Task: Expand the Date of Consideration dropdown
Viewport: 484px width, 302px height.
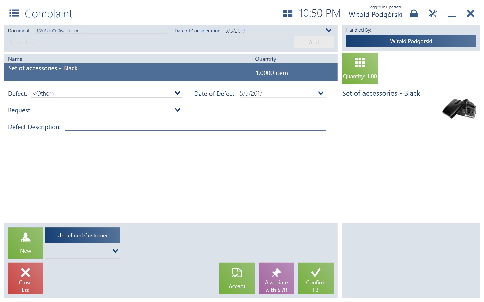Action: [329, 30]
